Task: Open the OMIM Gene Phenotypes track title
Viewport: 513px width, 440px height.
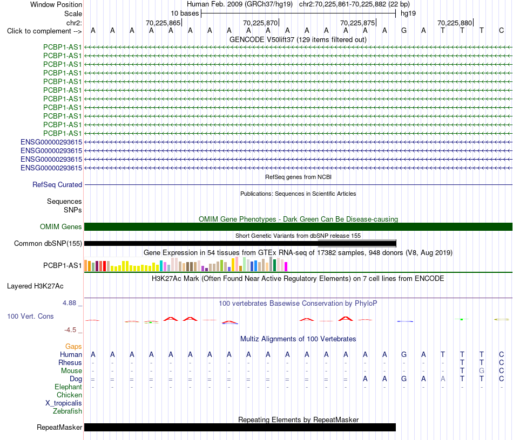Action: [x=298, y=219]
